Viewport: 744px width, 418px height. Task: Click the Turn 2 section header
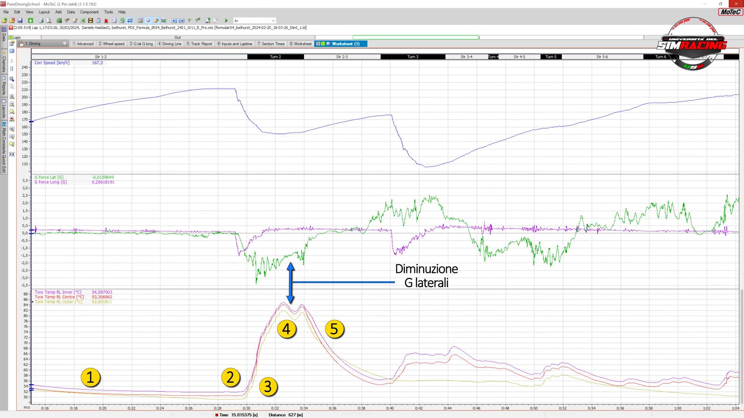[x=275, y=57]
